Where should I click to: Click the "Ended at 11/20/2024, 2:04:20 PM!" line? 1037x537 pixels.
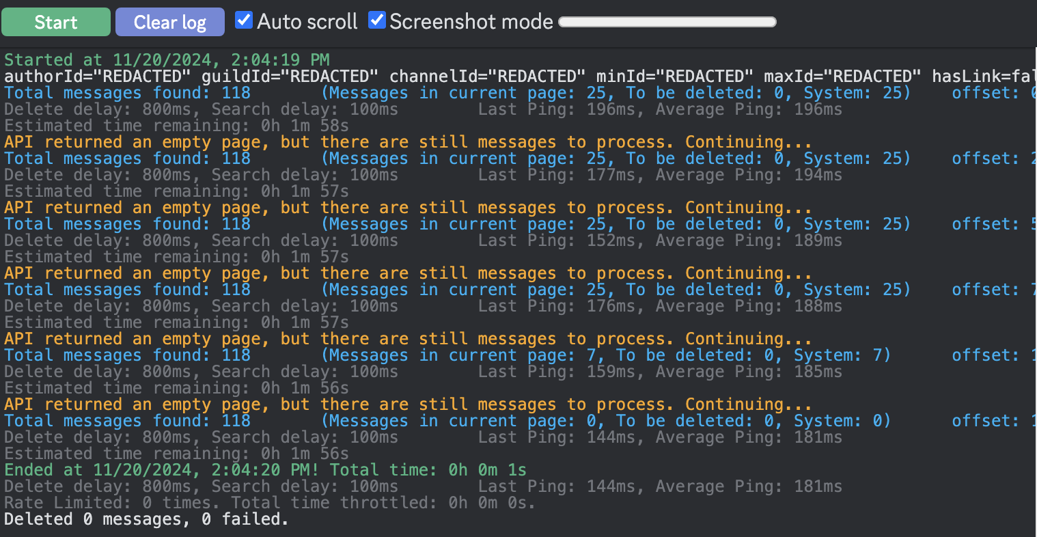tap(265, 470)
